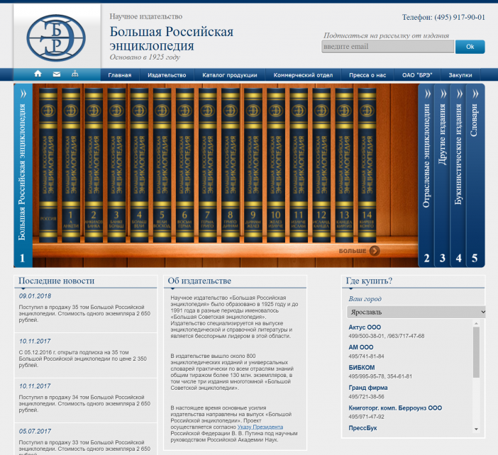498x455 pixels.
Task: Click the 05.07.2017 news date
Action: pos(35,432)
